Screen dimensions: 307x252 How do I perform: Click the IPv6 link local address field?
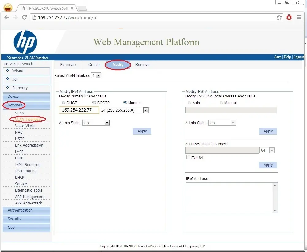pyautogui.click(x=231, y=110)
